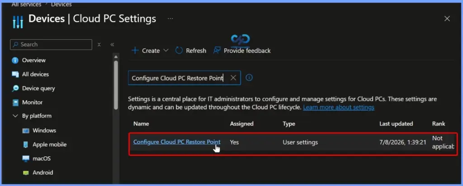Viewport: 463px width, 186px height.
Task: Sort by the Name column header
Action: [141, 124]
